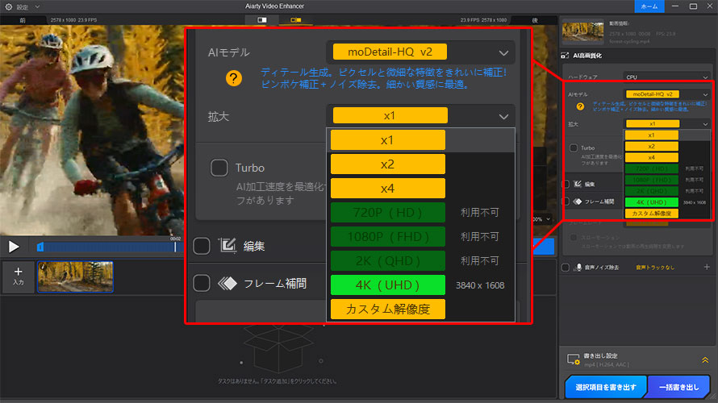Click the plus icon on the 音声ノイズ除去 row
718x403 pixels.
(x=707, y=267)
